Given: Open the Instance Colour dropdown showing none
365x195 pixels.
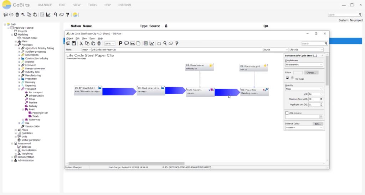Looking at the screenshot, I should pos(304,128).
